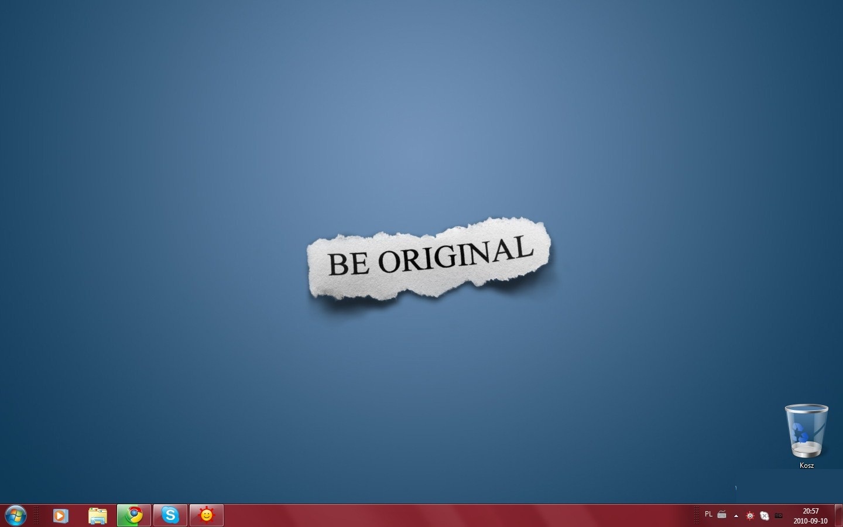
Task: Click the Kosz label text
Action: tap(806, 466)
